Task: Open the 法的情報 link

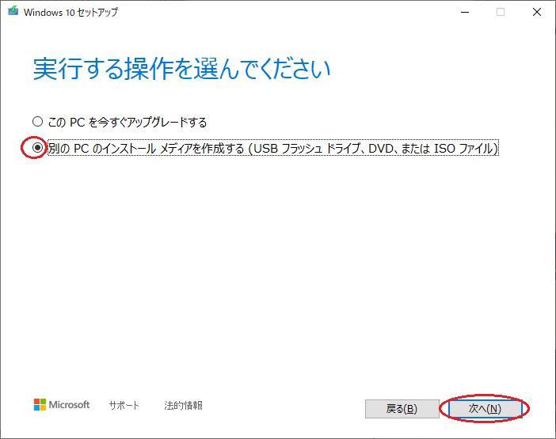Action: pos(183,405)
